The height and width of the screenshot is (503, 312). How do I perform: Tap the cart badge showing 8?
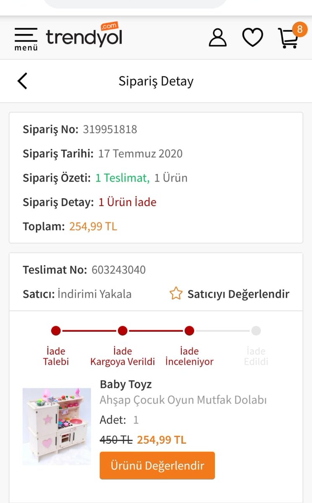[x=299, y=29]
